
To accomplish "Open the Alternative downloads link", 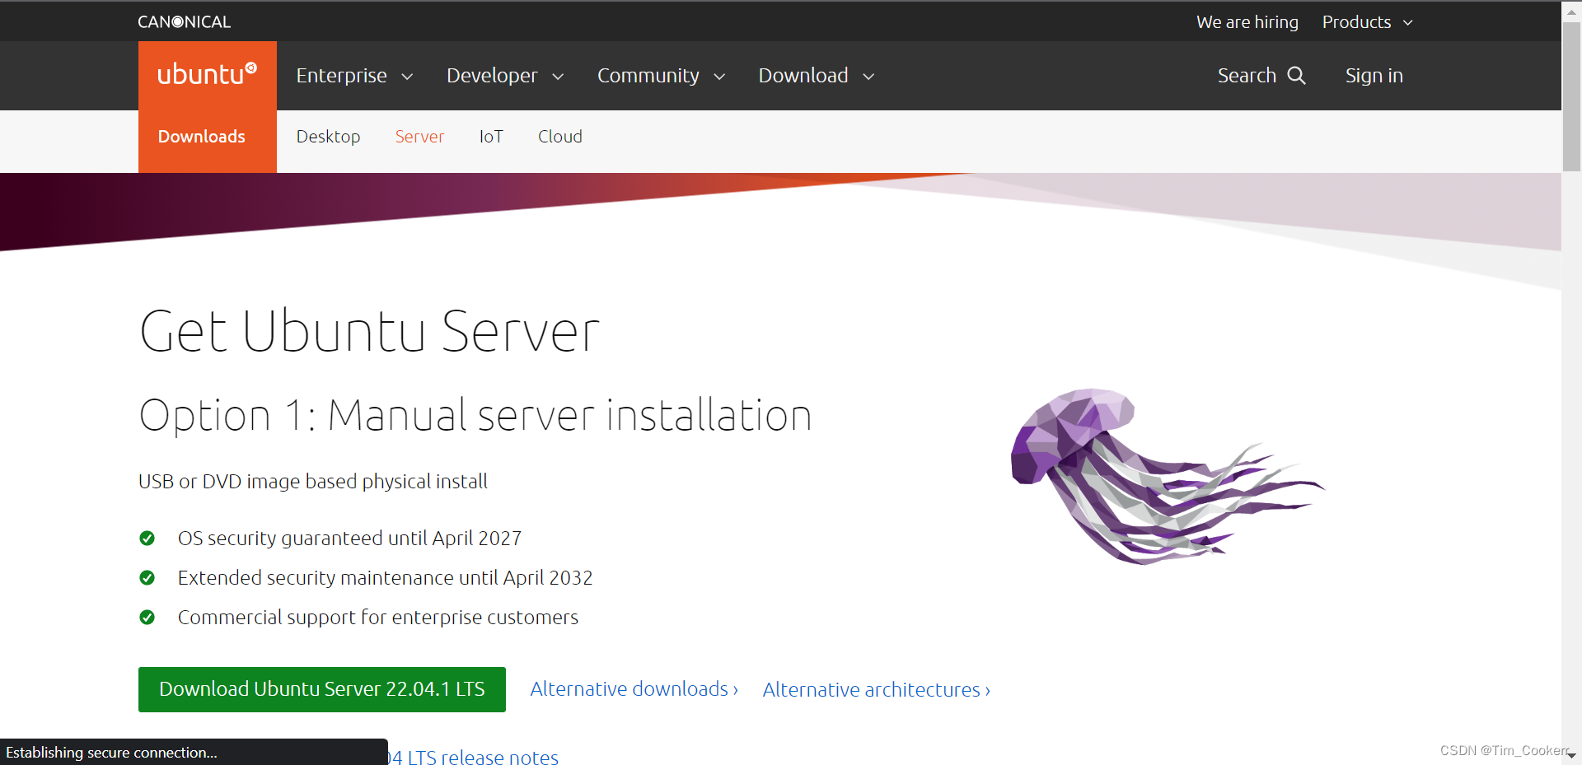I will pos(634,689).
